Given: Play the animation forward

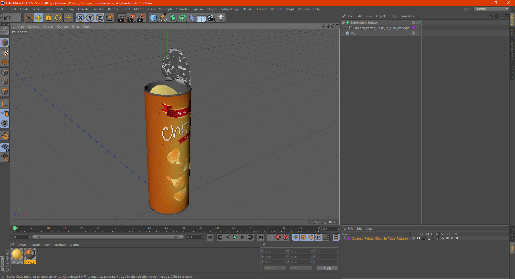Looking at the screenshot, I should click(235, 237).
